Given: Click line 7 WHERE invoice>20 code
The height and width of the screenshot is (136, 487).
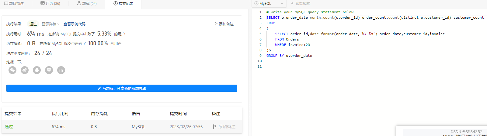Looking at the screenshot, I should 293,45.
